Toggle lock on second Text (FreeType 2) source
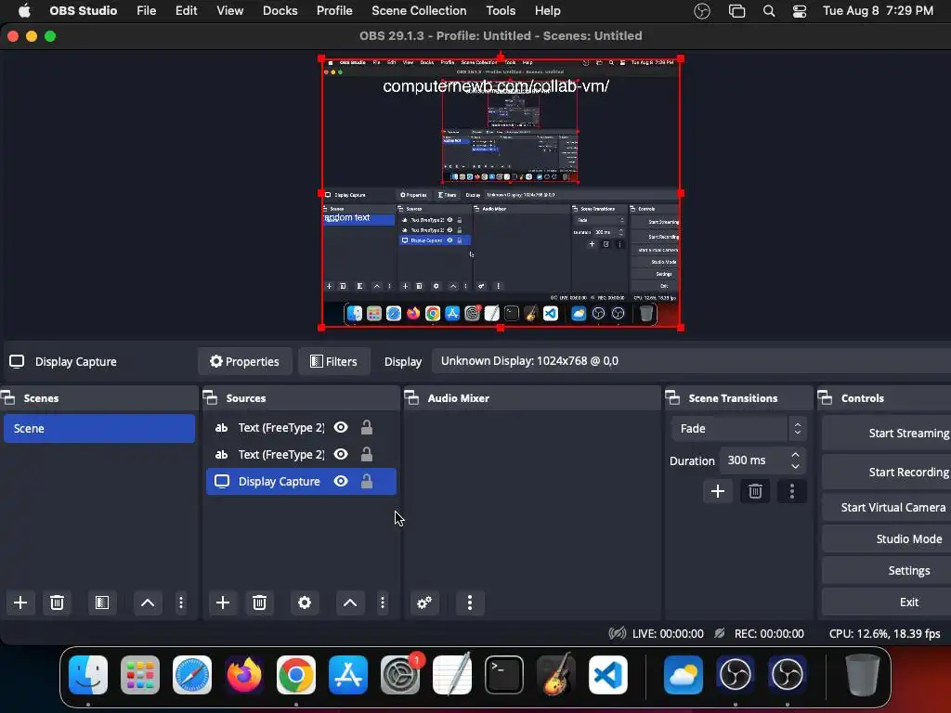Image resolution: width=951 pixels, height=713 pixels. pyautogui.click(x=366, y=454)
